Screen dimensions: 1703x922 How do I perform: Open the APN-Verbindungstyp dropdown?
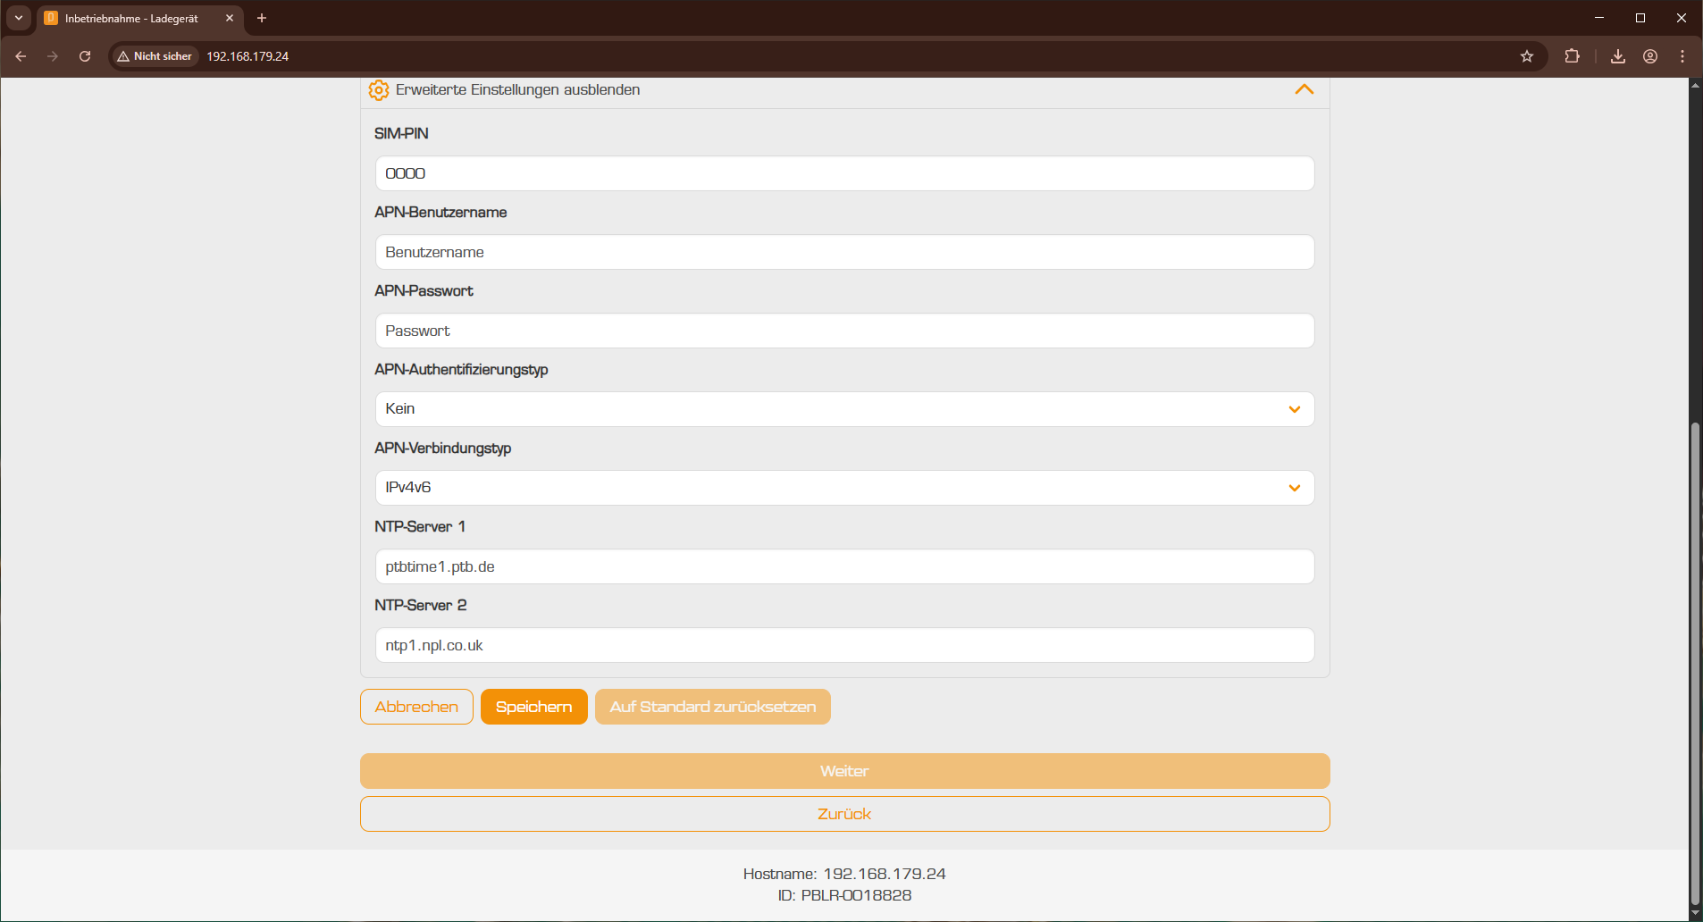click(844, 488)
